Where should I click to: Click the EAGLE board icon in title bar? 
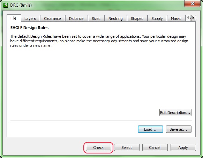[6, 5]
